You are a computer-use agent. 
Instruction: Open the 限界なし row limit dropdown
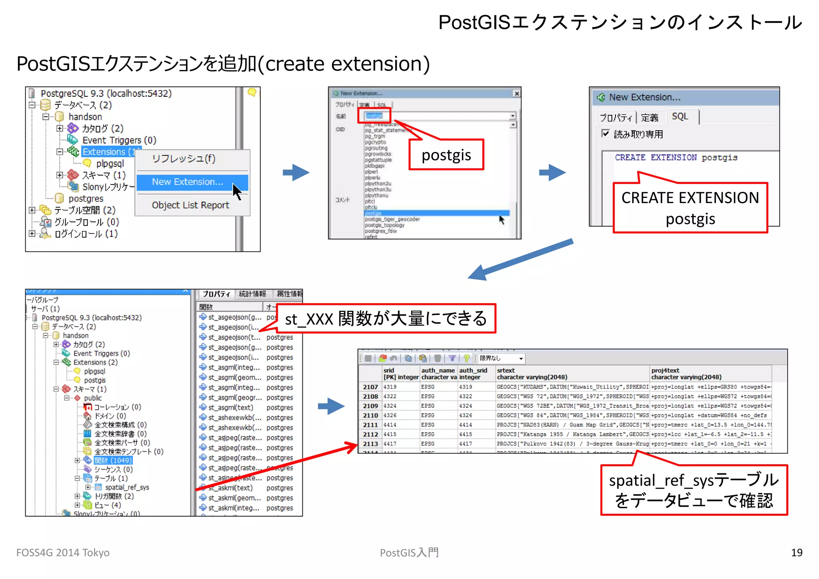(521, 358)
